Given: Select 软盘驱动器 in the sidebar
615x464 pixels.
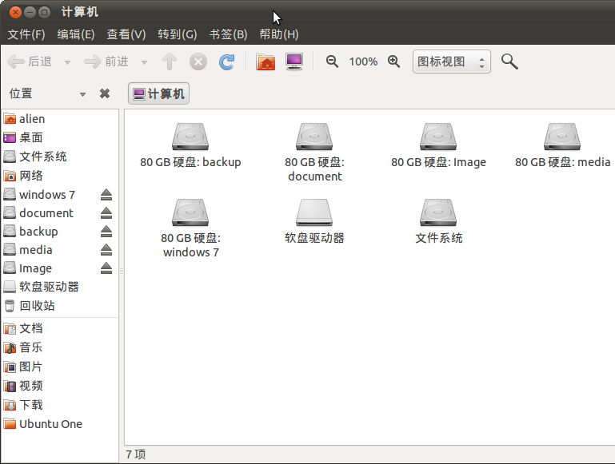Looking at the screenshot, I should 60,287.
